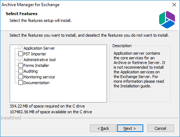Cancel the installation setup
Screen dimensions: 180x137
click(161, 128)
